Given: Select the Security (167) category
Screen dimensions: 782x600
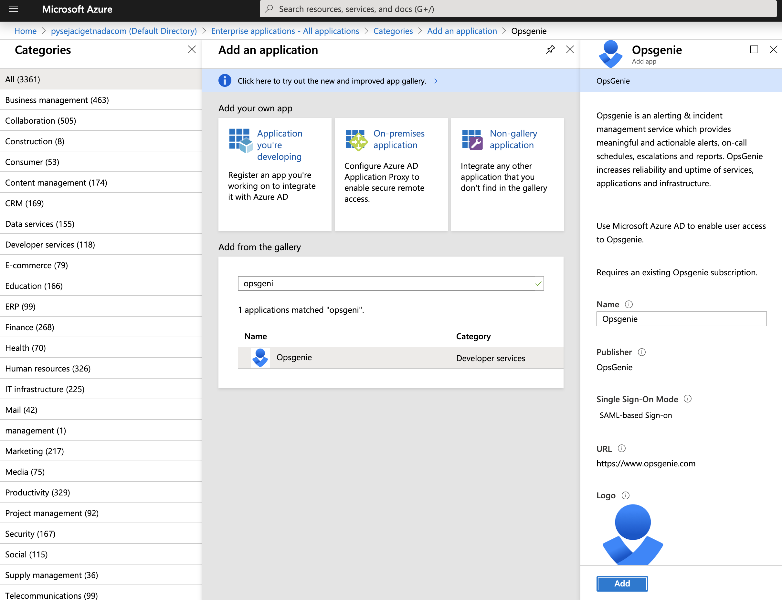Looking at the screenshot, I should [30, 534].
